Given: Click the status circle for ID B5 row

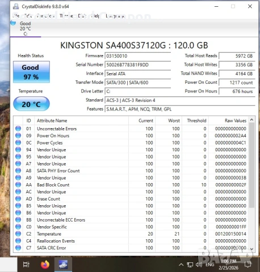Looking at the screenshot, I should pyautogui.click(x=18, y=206).
